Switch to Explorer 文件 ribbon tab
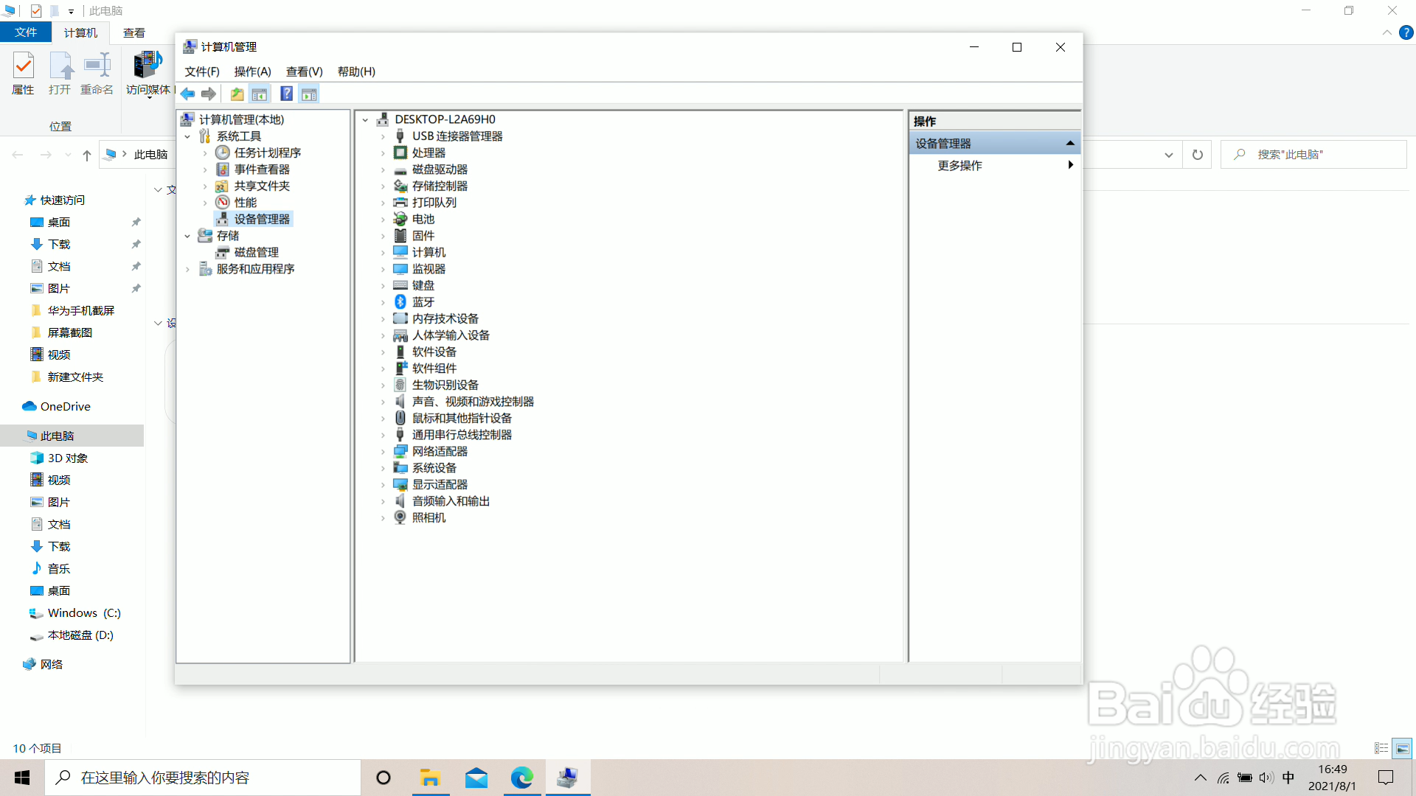 click(x=26, y=32)
